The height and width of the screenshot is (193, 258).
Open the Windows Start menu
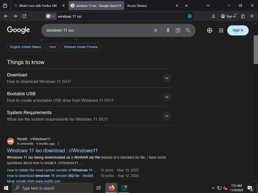click(6, 188)
